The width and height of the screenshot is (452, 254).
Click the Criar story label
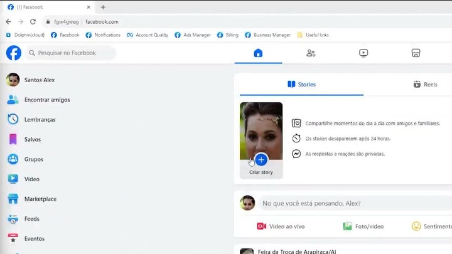pos(261,172)
